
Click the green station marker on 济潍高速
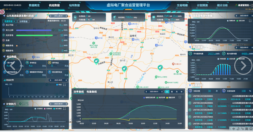point(96,61)
